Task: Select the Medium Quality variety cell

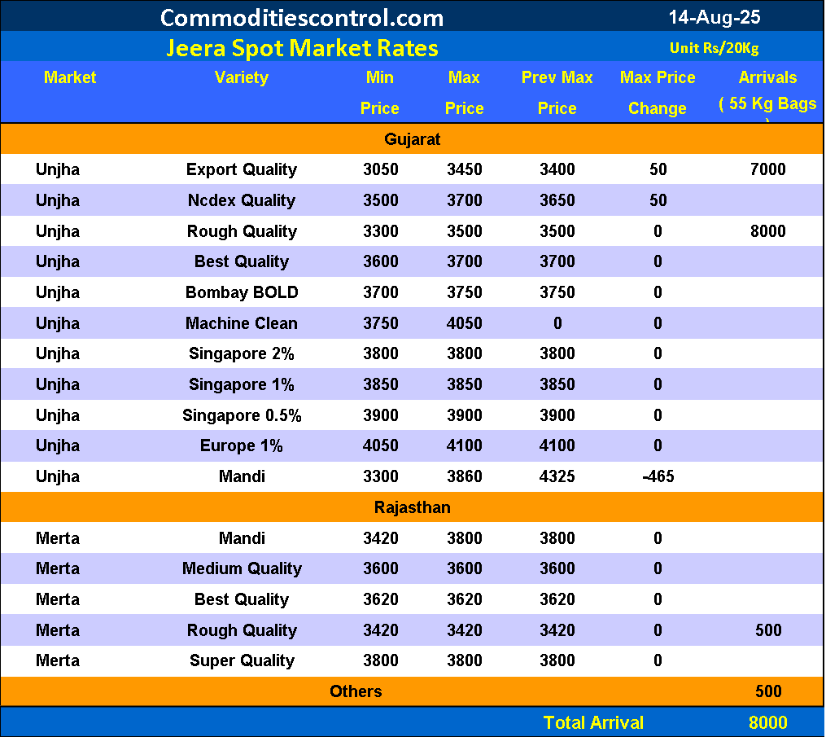Action: (x=242, y=568)
